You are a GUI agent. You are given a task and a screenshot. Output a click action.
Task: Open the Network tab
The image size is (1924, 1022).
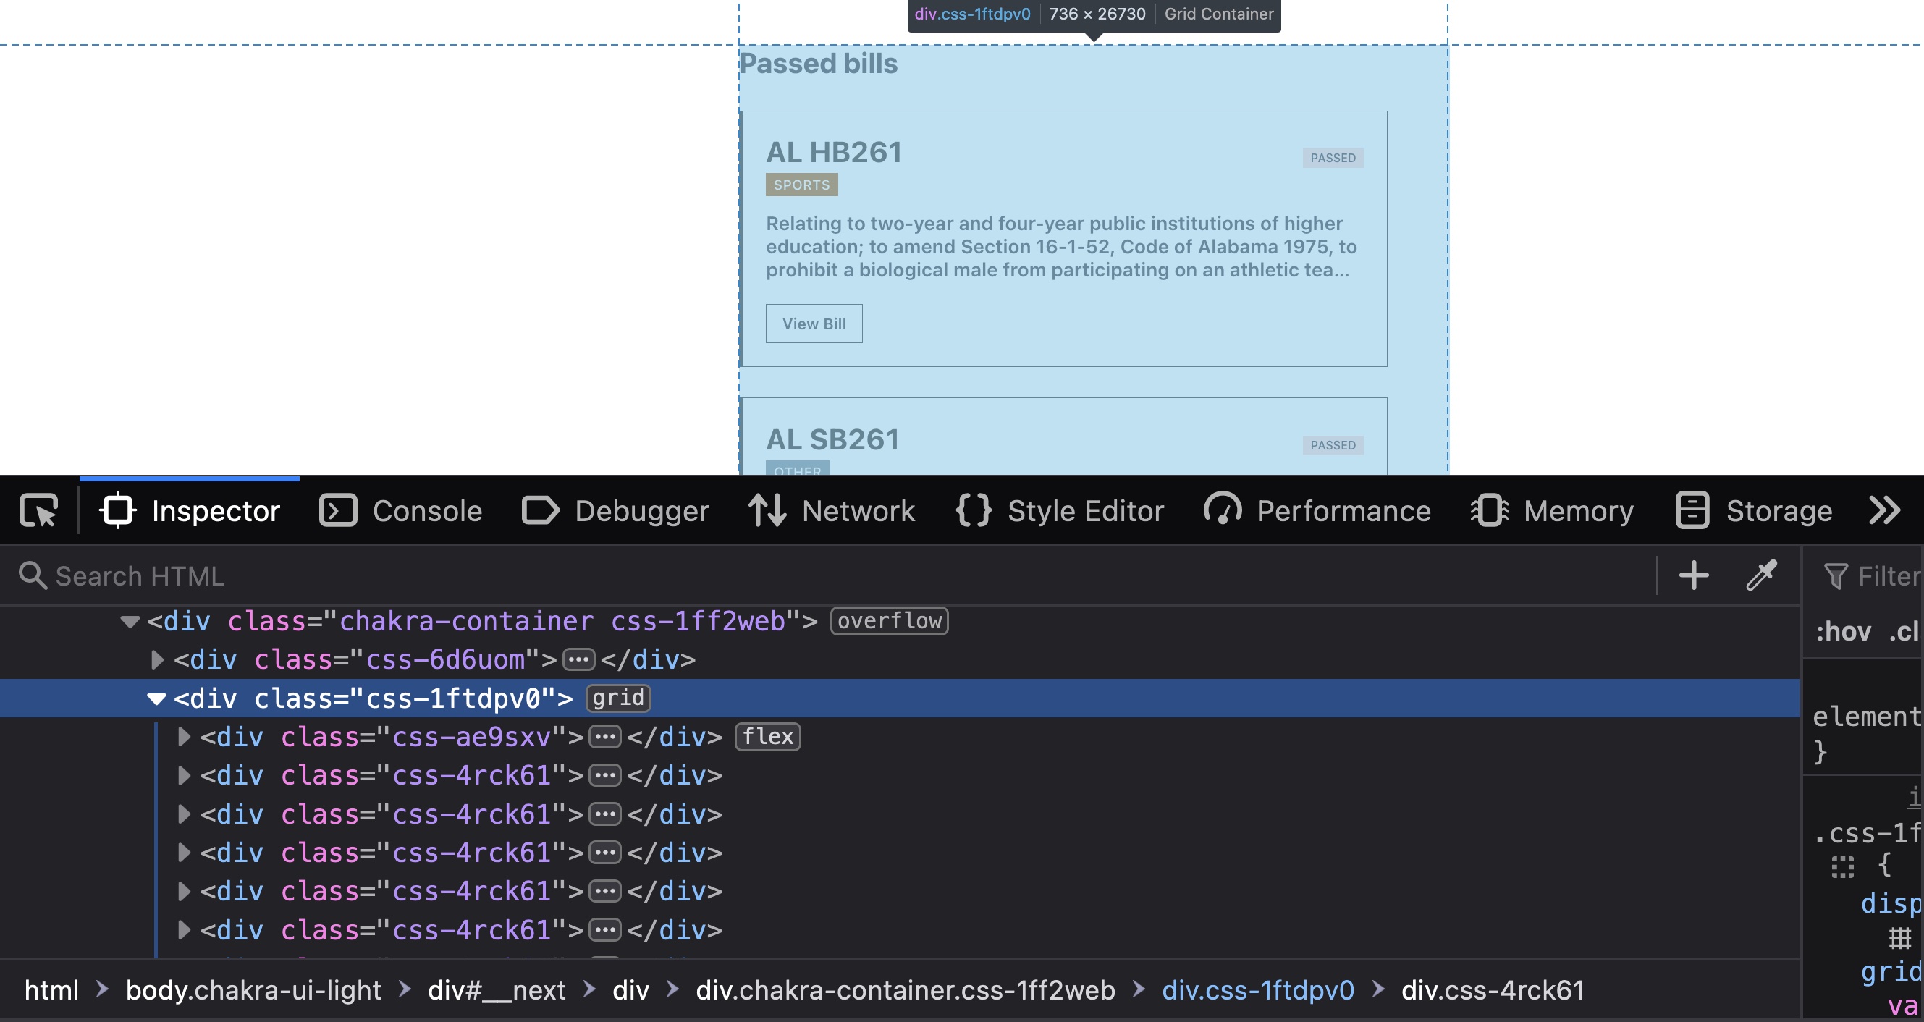pos(831,511)
